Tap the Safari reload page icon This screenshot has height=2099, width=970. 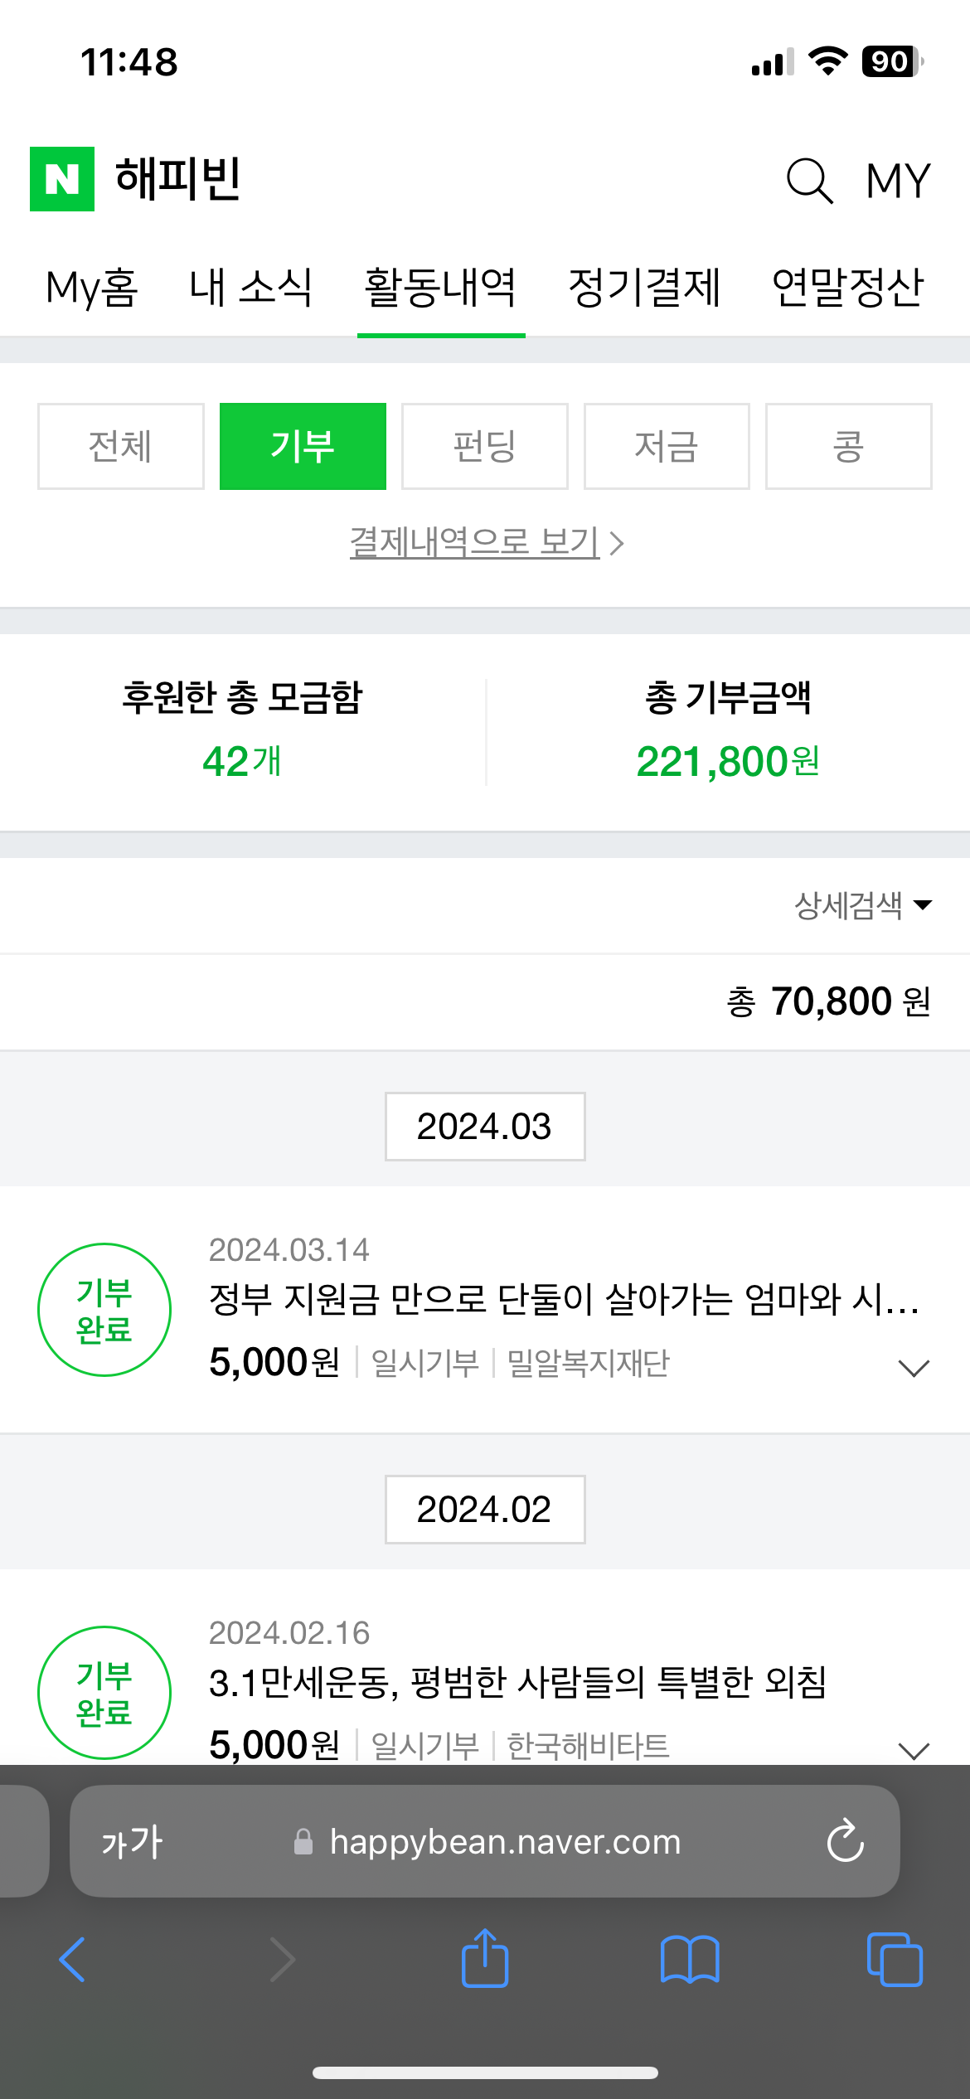[845, 1841]
